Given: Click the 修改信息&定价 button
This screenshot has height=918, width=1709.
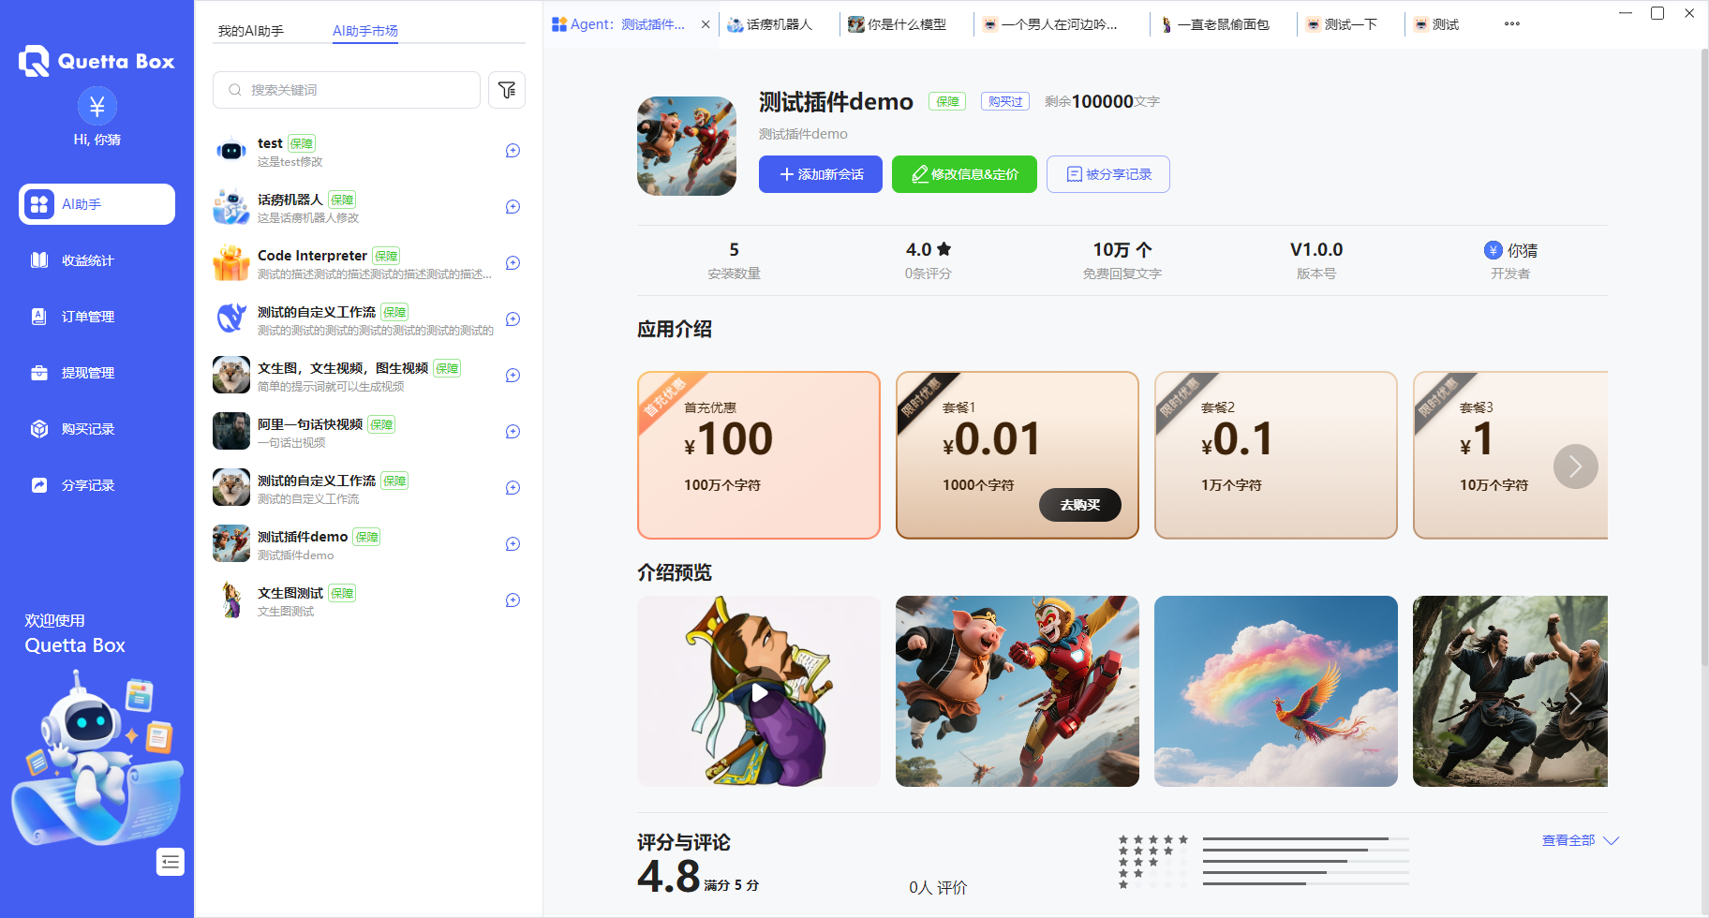Looking at the screenshot, I should (x=964, y=174).
